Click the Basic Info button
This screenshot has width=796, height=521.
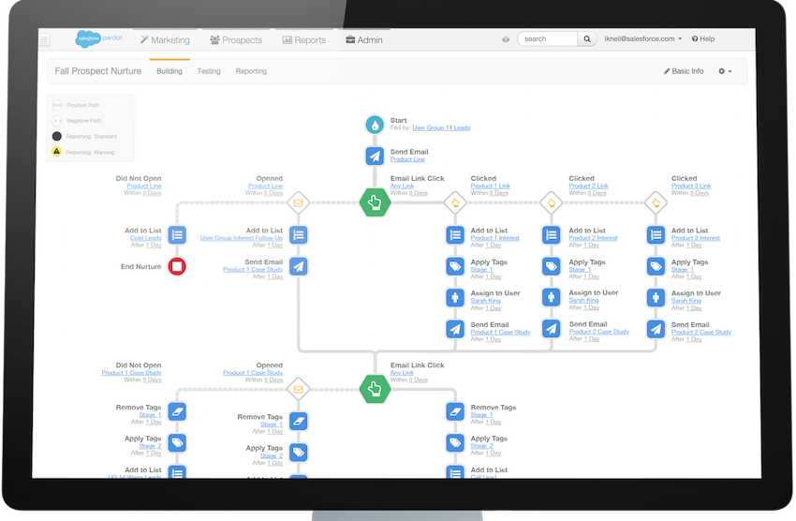(684, 71)
